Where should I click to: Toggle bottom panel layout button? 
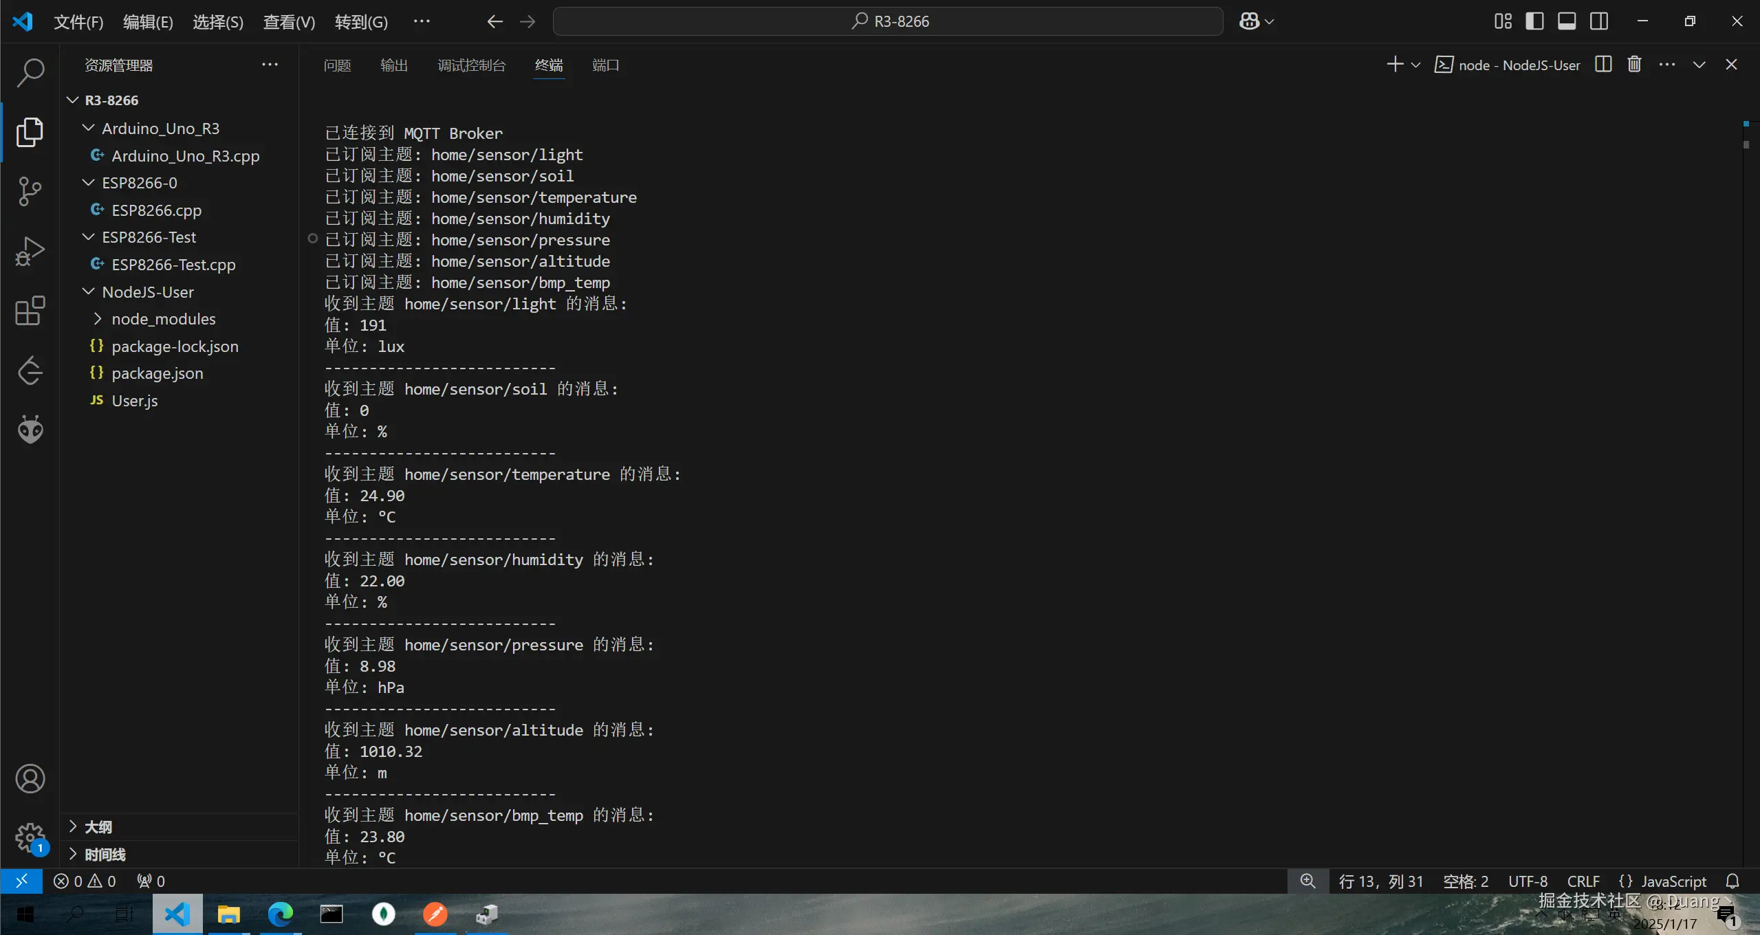[x=1567, y=21]
